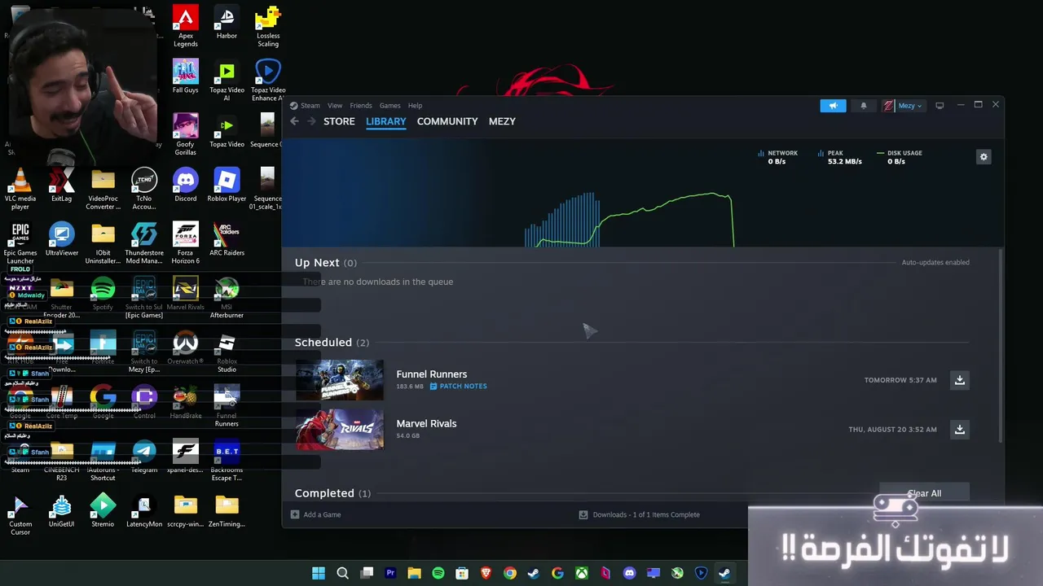Start Marvel Rivals download now
Screen dimensions: 1043x586
[960, 430]
